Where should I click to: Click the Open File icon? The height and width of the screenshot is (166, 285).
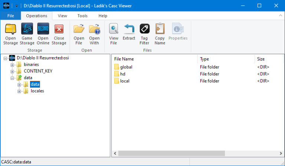(79, 29)
